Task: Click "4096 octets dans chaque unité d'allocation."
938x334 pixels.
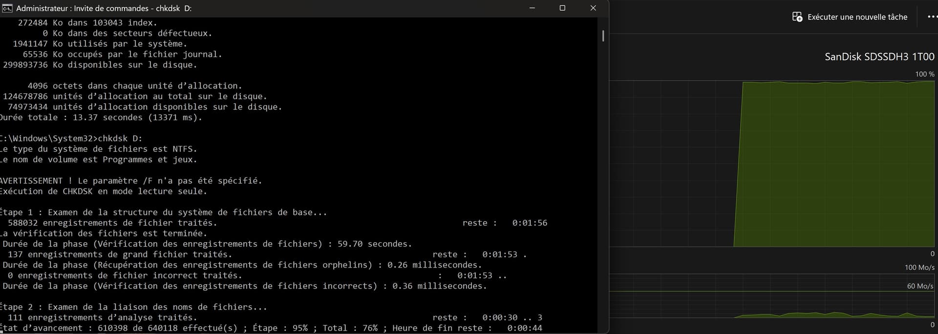Action: point(135,86)
